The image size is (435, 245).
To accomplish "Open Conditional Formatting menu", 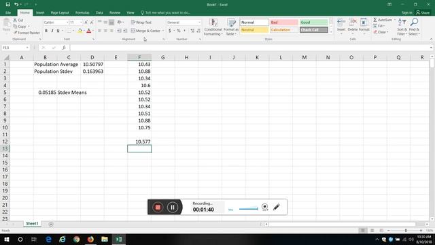I will click(213, 27).
